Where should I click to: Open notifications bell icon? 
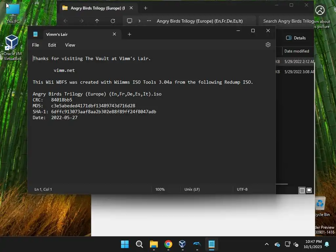pyautogui.click(x=327, y=244)
